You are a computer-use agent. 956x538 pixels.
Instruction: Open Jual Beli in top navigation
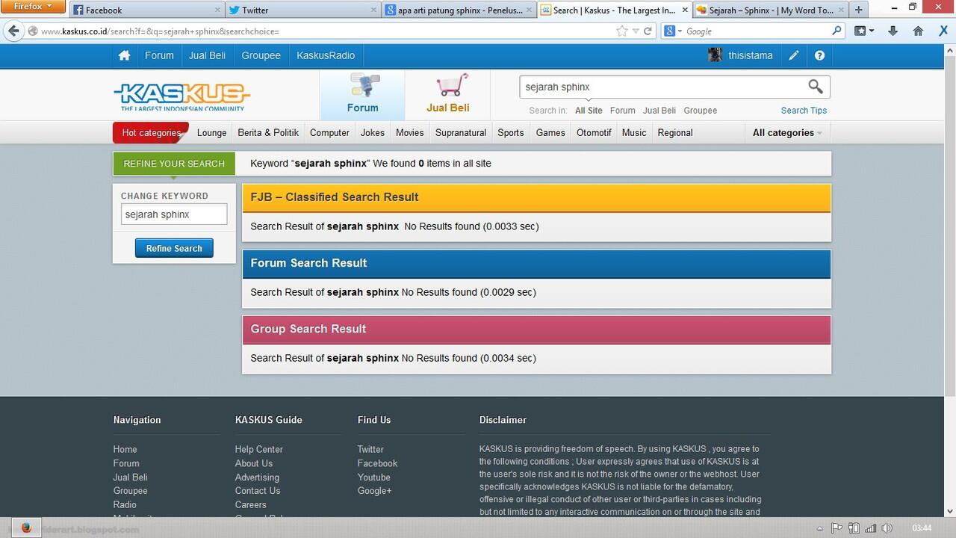[207, 55]
